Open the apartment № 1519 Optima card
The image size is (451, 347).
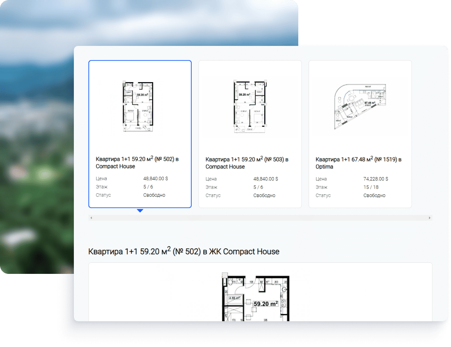(x=360, y=134)
